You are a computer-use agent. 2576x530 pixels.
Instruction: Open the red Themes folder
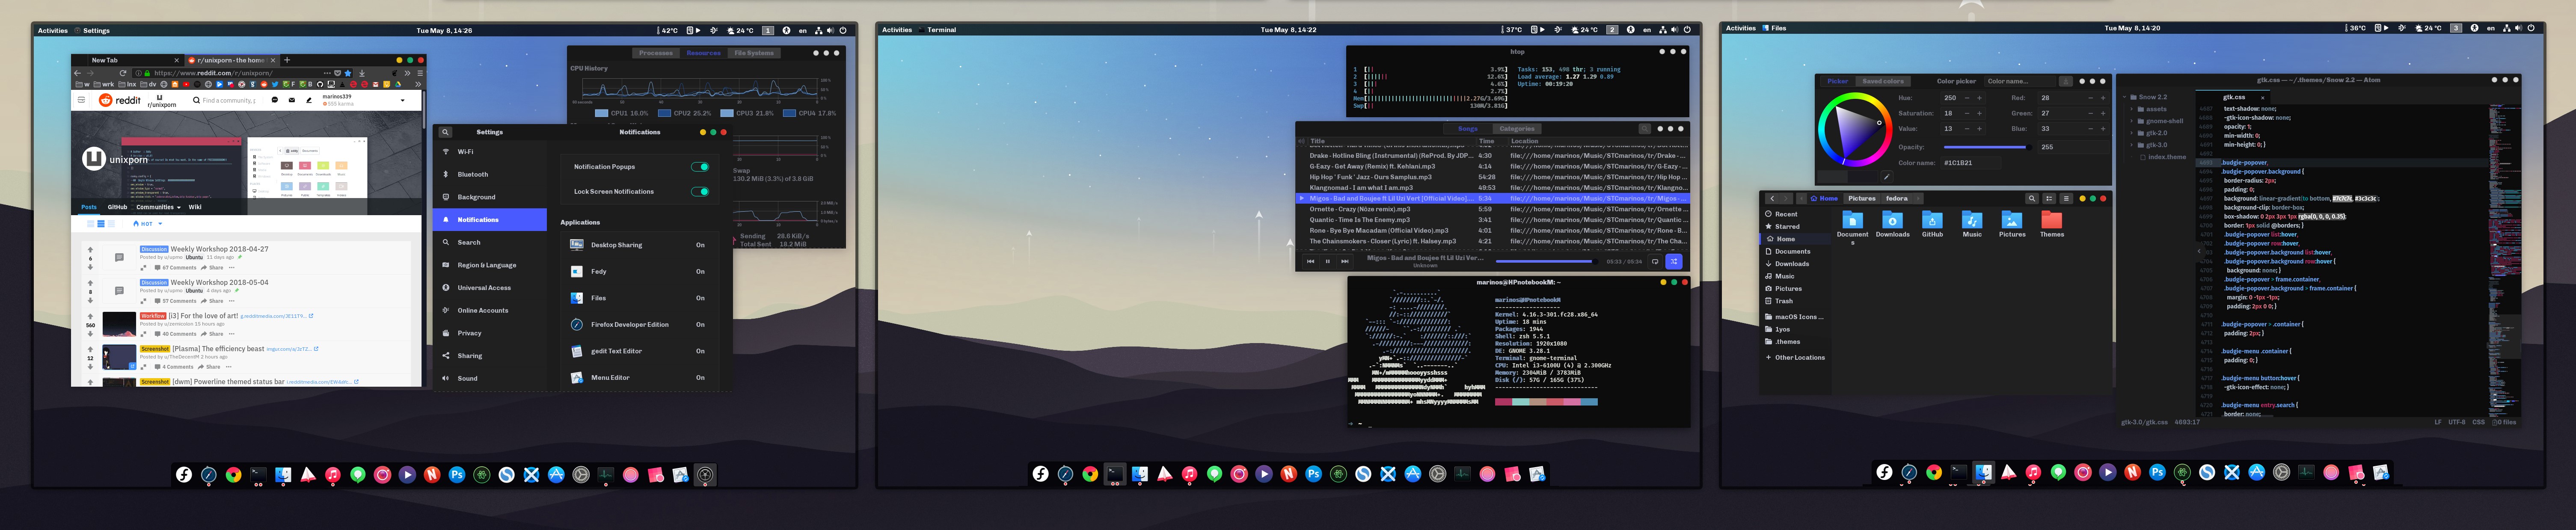2052,220
